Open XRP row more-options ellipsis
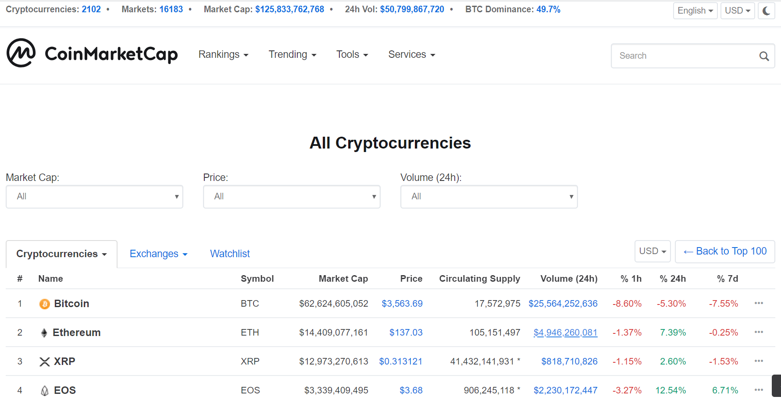Screen dimensions: 781x400 point(759,361)
